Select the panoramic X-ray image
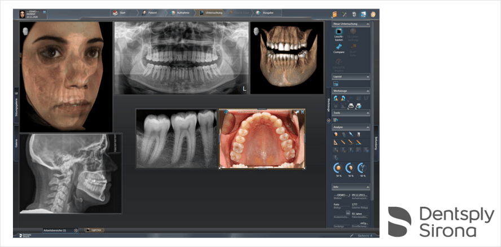501x247 pixels. coord(181,58)
